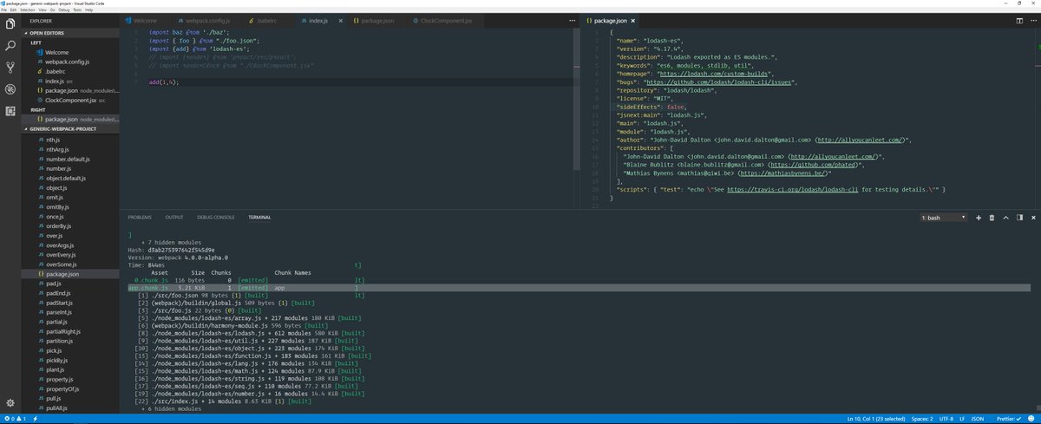
Task: Switch to the .babelrc editor tab
Action: click(x=266, y=19)
